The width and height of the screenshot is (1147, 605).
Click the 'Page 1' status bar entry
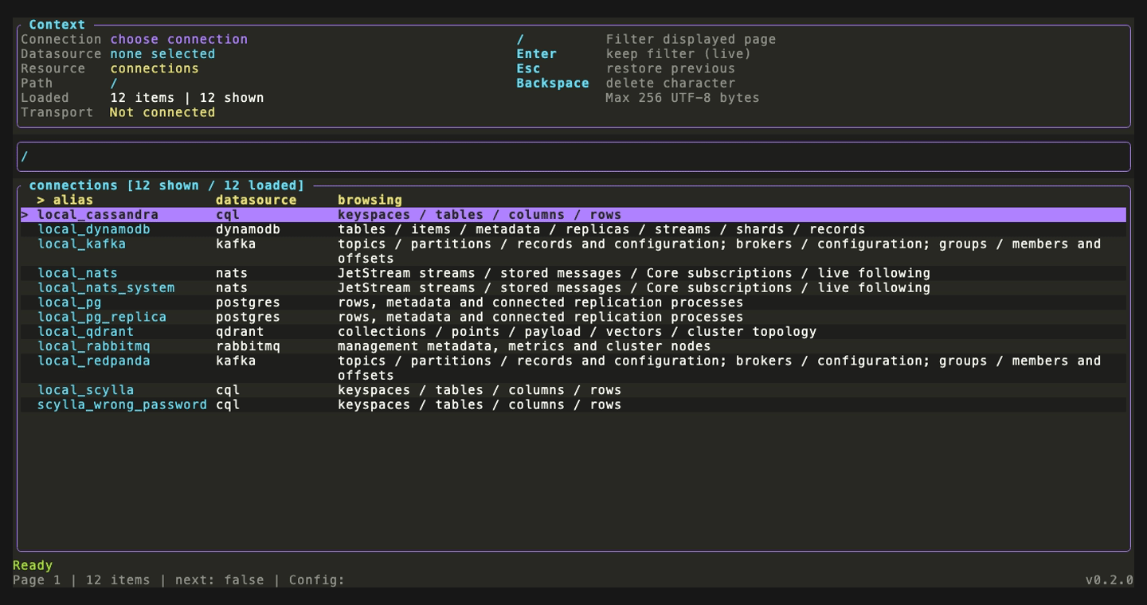37,580
